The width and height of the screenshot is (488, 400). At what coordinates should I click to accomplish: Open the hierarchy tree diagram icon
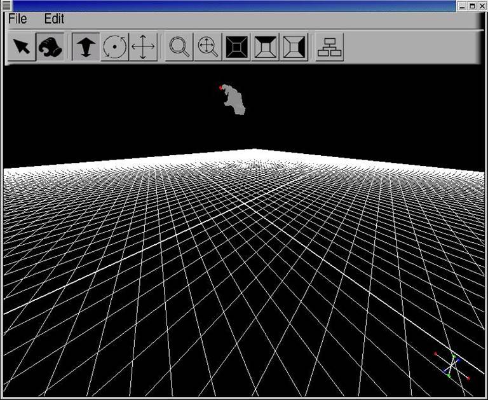(x=330, y=46)
